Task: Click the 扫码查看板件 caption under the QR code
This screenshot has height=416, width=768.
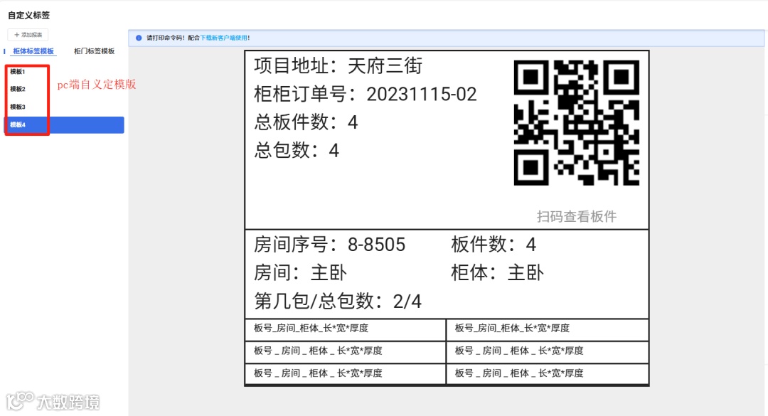Action: click(x=577, y=217)
